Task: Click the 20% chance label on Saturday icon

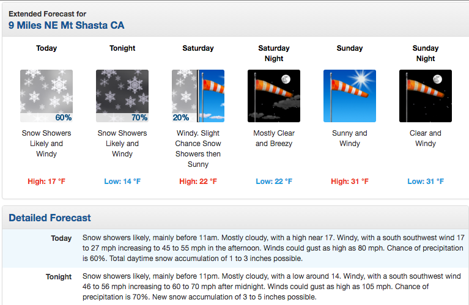Action: 180,117
